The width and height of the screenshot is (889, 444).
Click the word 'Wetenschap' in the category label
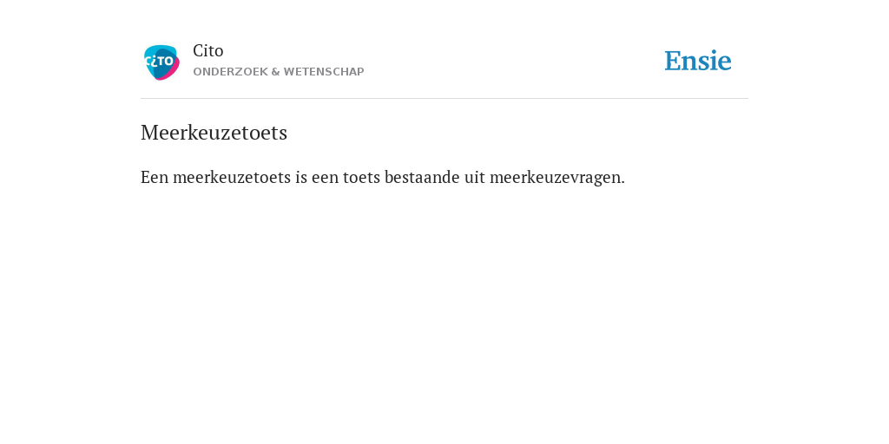(x=324, y=72)
